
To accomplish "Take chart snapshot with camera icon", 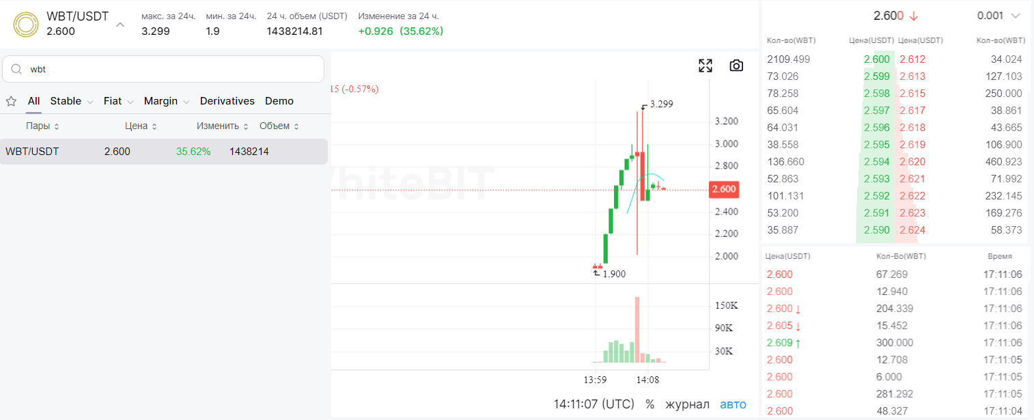I will point(736,66).
